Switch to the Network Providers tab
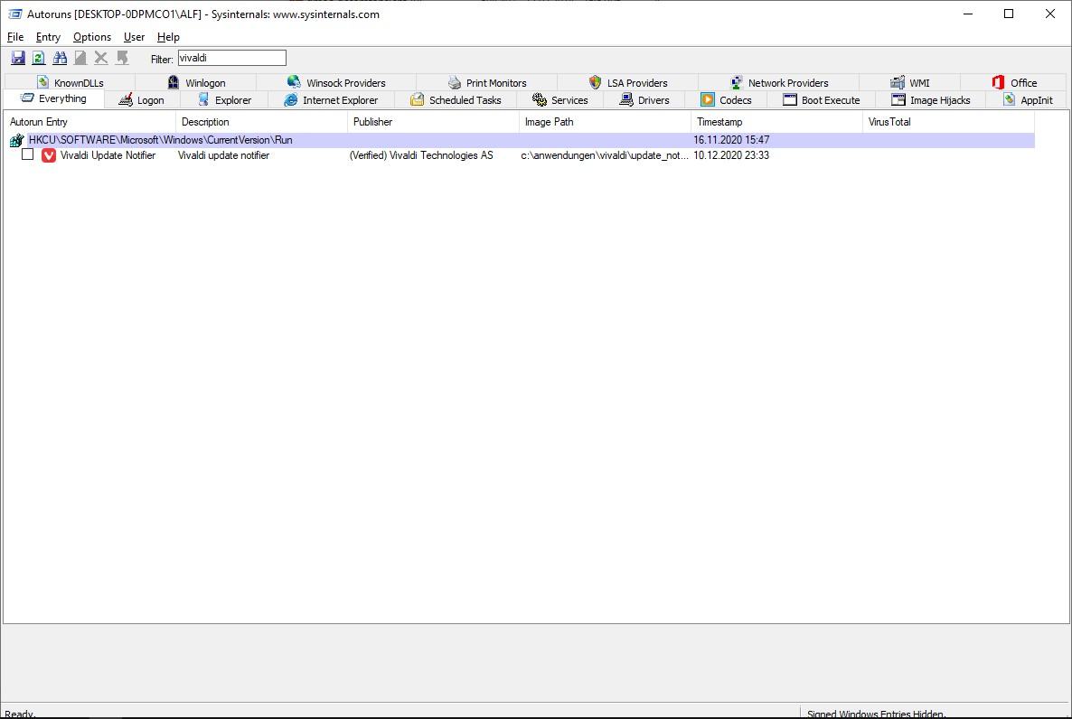 click(779, 83)
